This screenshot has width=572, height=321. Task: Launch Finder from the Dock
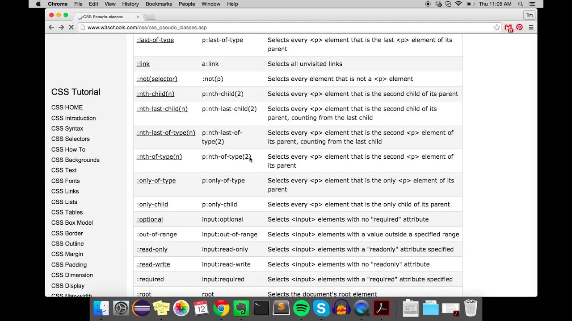coord(101,308)
